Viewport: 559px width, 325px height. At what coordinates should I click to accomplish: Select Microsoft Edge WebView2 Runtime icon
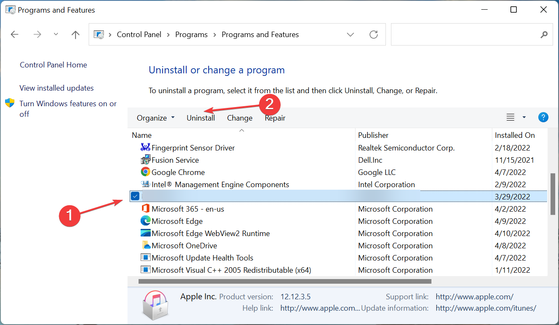pos(145,233)
